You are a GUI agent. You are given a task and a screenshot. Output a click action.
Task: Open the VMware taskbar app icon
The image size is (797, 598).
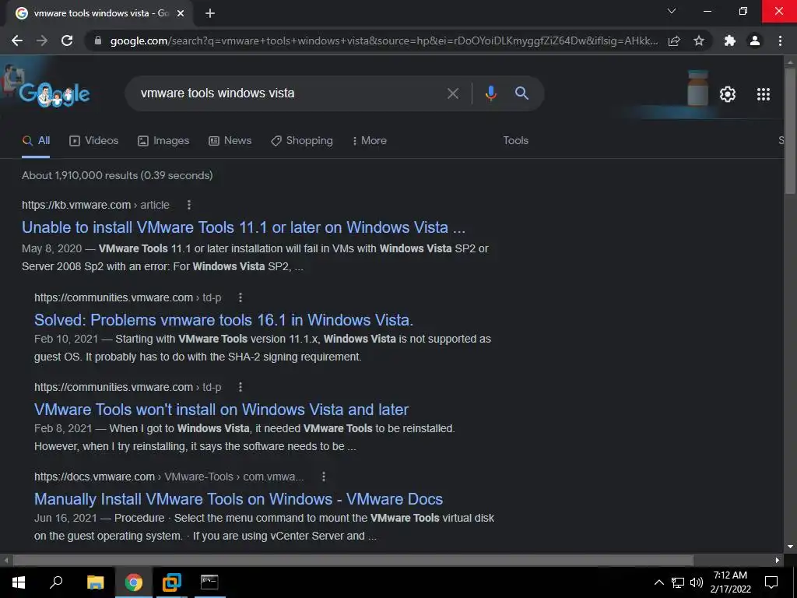pyautogui.click(x=172, y=582)
